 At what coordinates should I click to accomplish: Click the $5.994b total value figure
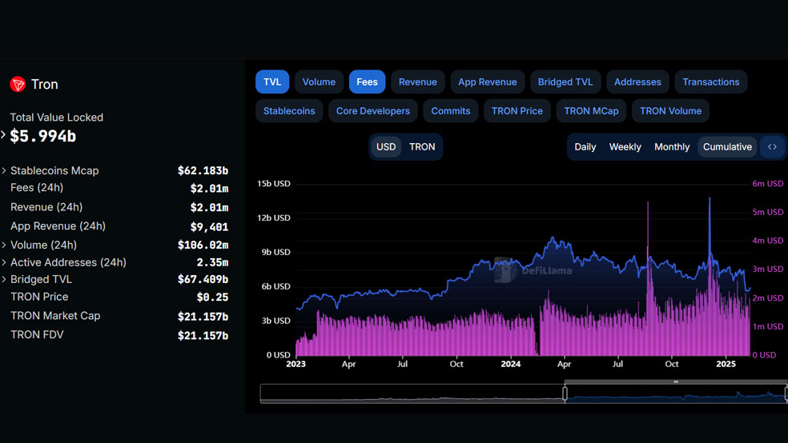[x=42, y=136]
